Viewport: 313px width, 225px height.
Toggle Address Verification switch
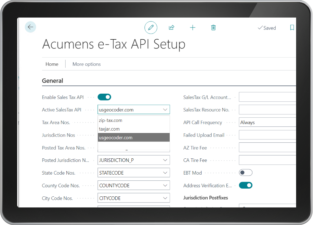(245, 185)
